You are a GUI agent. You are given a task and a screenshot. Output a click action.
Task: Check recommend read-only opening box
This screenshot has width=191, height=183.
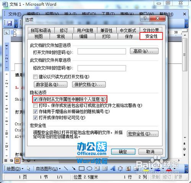coord(35,77)
